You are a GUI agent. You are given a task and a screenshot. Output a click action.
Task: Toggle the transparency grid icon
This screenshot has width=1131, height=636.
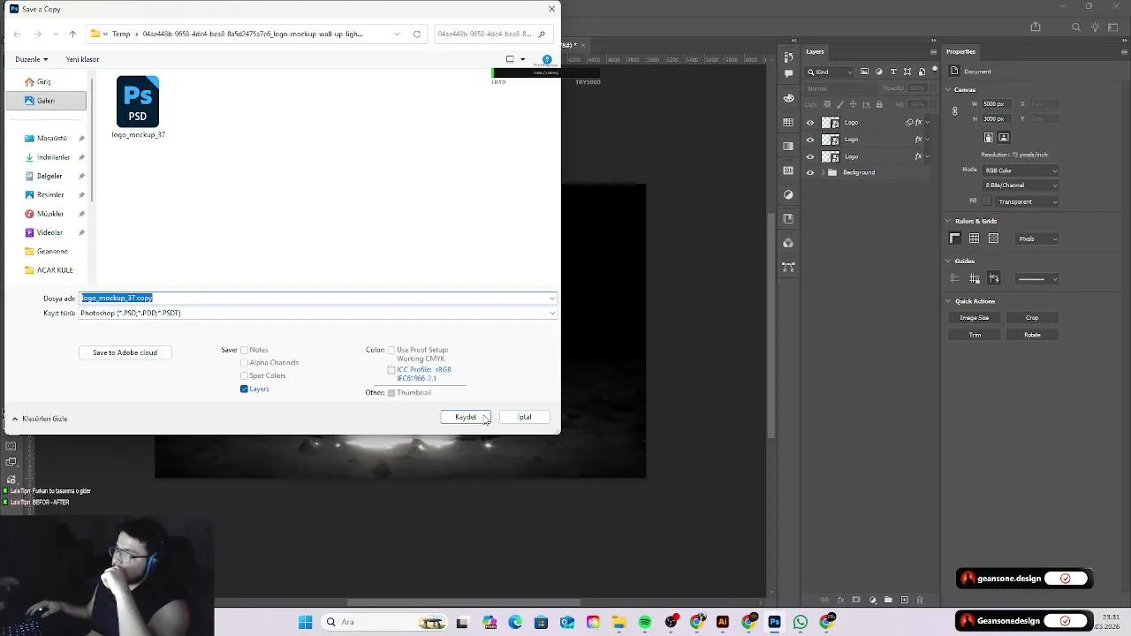(x=993, y=238)
